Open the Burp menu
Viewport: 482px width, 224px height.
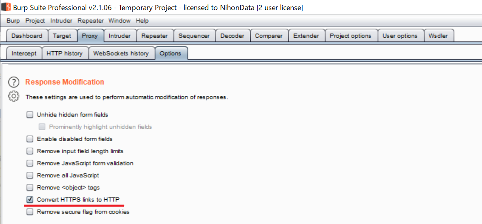(13, 21)
